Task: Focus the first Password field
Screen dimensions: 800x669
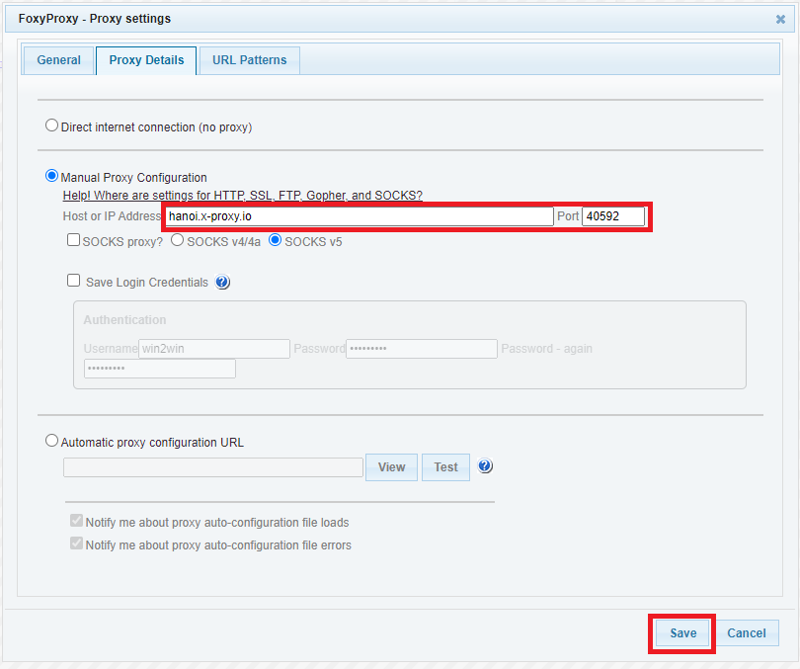Action: (x=422, y=349)
